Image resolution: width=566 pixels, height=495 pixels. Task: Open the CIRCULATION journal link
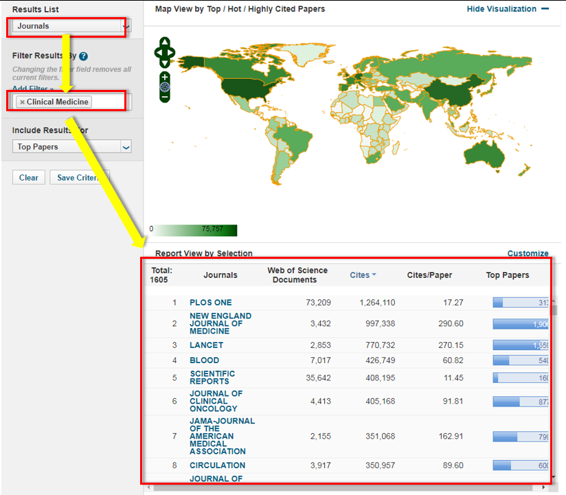point(217,465)
